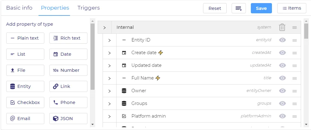
Task: Toggle visibility of Entity ID property
Action: pyautogui.click(x=282, y=40)
